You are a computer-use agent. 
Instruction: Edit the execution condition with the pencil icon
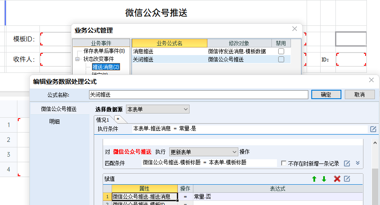(373, 129)
